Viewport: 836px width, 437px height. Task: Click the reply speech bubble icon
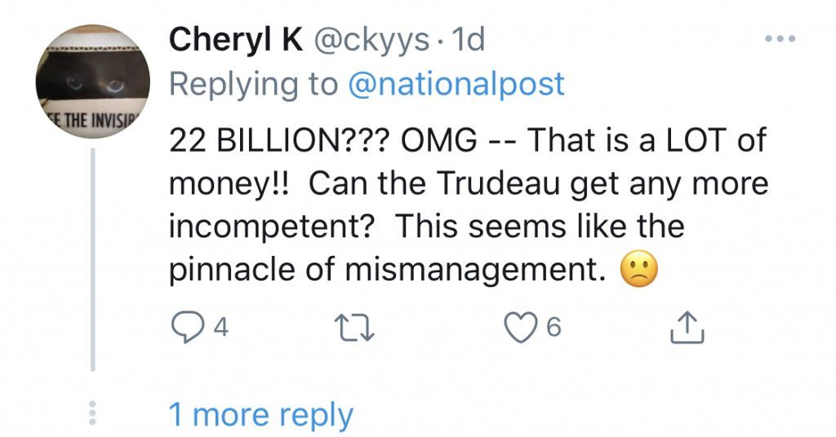pyautogui.click(x=185, y=328)
